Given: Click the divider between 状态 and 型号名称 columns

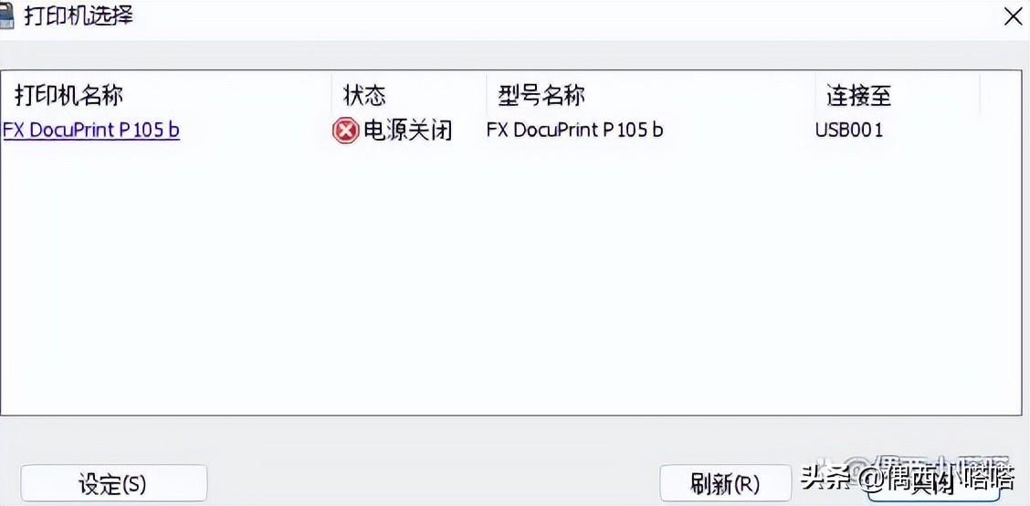Looking at the screenshot, I should click(486, 96).
